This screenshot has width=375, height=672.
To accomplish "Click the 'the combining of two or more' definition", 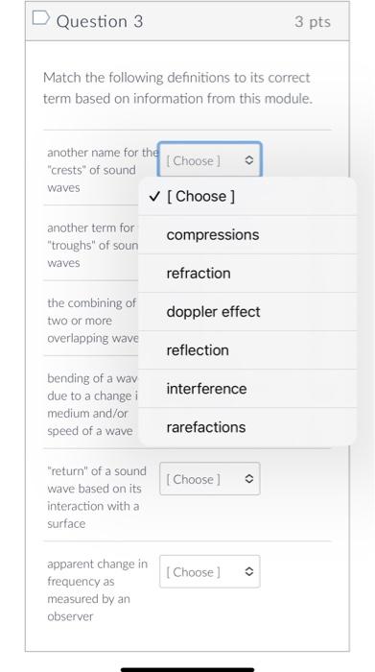I will [x=93, y=321].
